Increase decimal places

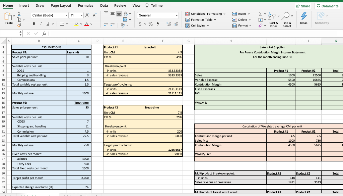coord(168,24)
